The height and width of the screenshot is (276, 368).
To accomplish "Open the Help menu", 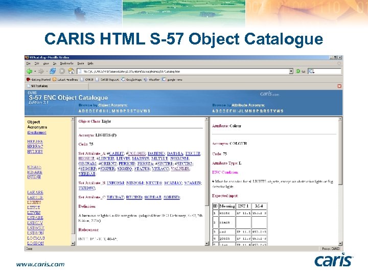I will pos(90,63).
